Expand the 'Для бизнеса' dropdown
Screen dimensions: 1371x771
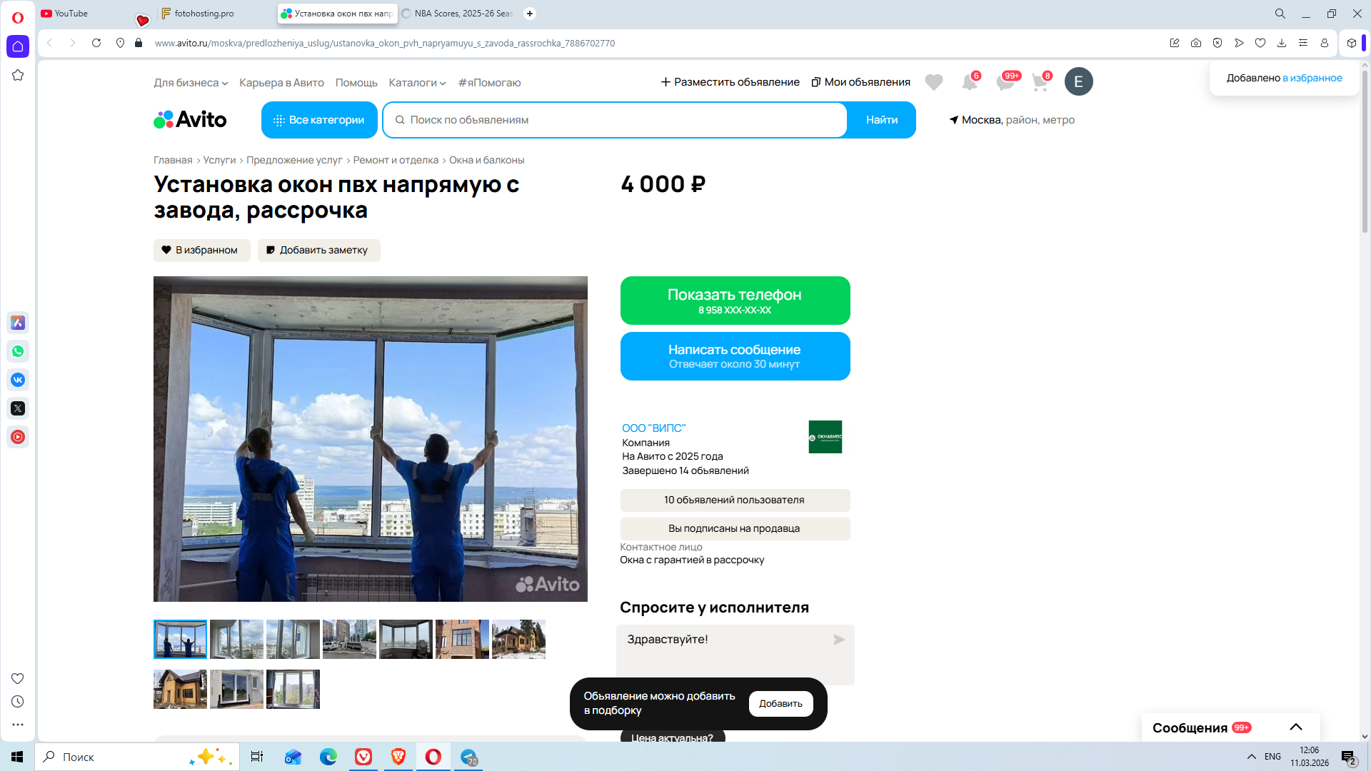point(191,83)
